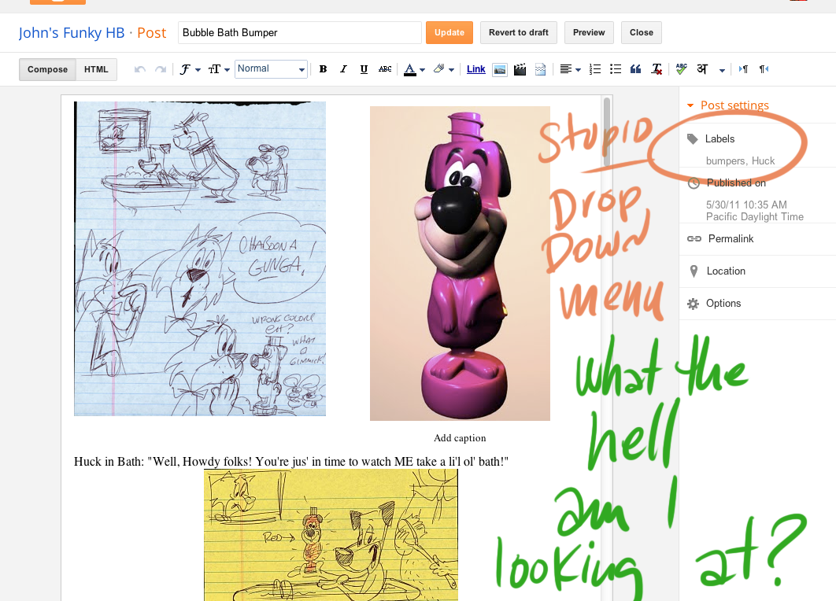Open the text background highlight color picker
The height and width of the screenshot is (601, 836).
point(443,69)
